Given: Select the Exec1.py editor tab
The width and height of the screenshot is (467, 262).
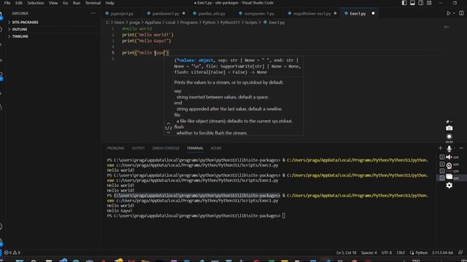Looking at the screenshot, I should point(358,14).
